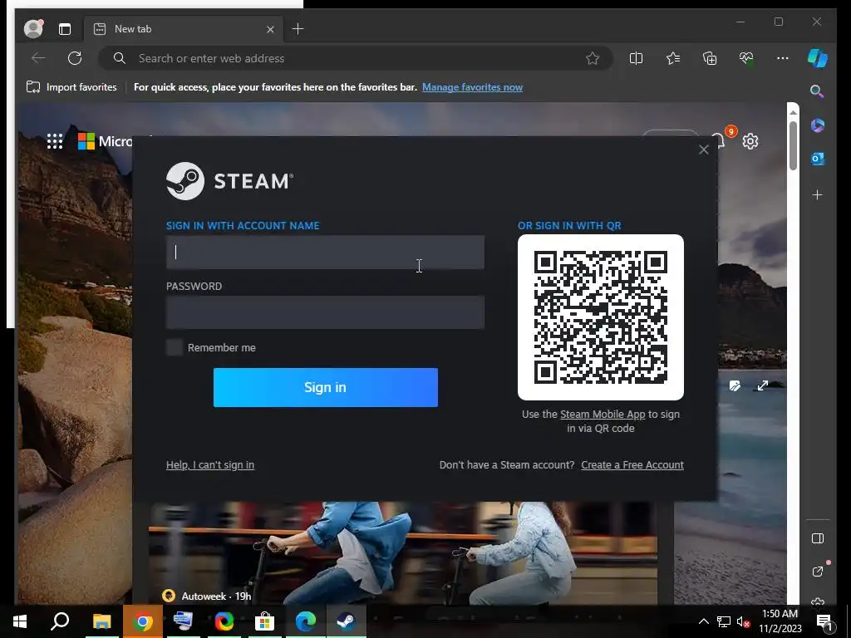Open Microsoft Store from the taskbar
Viewport: 851px width, 638px height.
pos(264,621)
